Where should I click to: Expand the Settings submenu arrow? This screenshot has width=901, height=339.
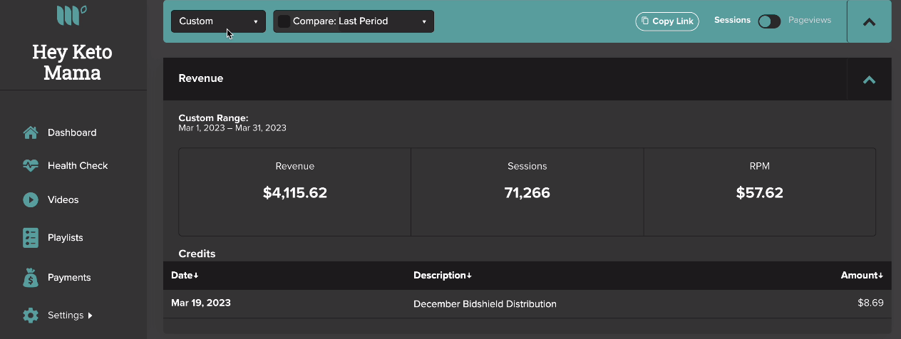point(90,315)
